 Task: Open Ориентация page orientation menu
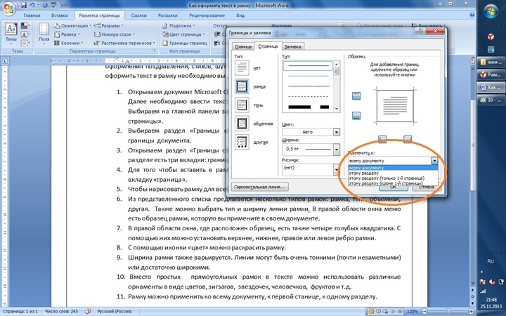[x=72, y=25]
